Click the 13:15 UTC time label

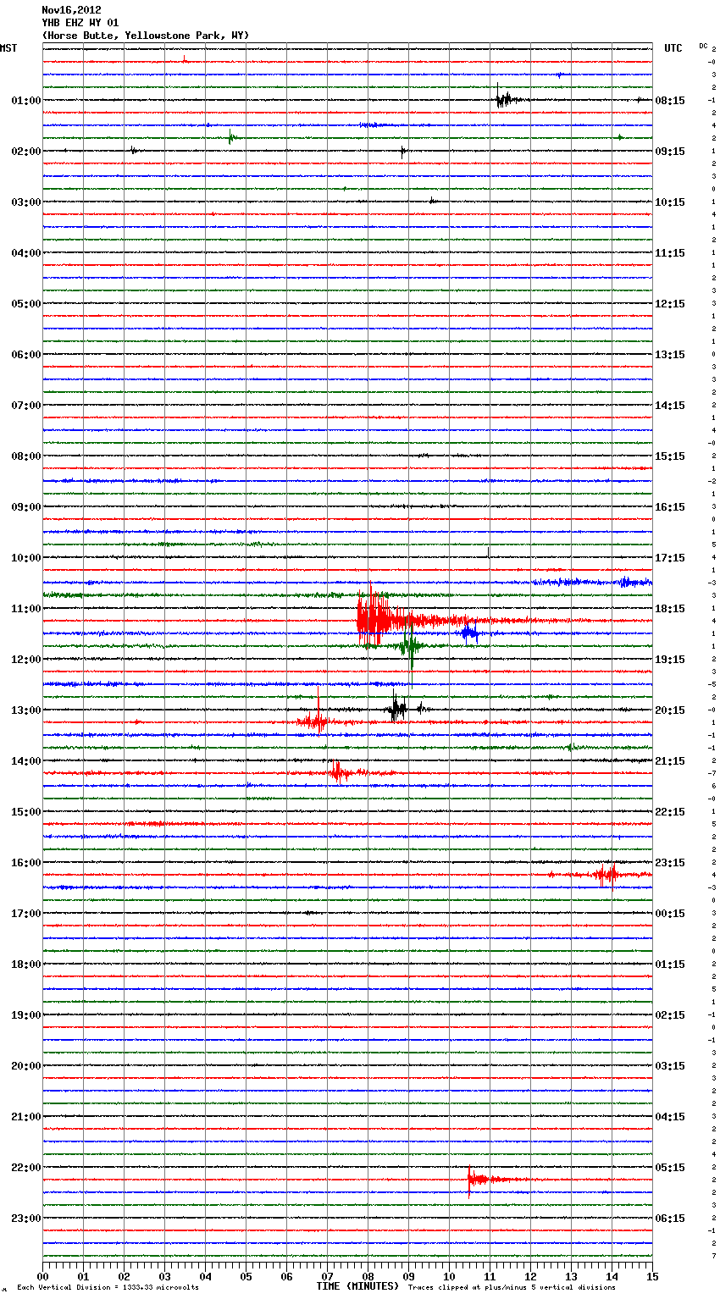point(670,355)
